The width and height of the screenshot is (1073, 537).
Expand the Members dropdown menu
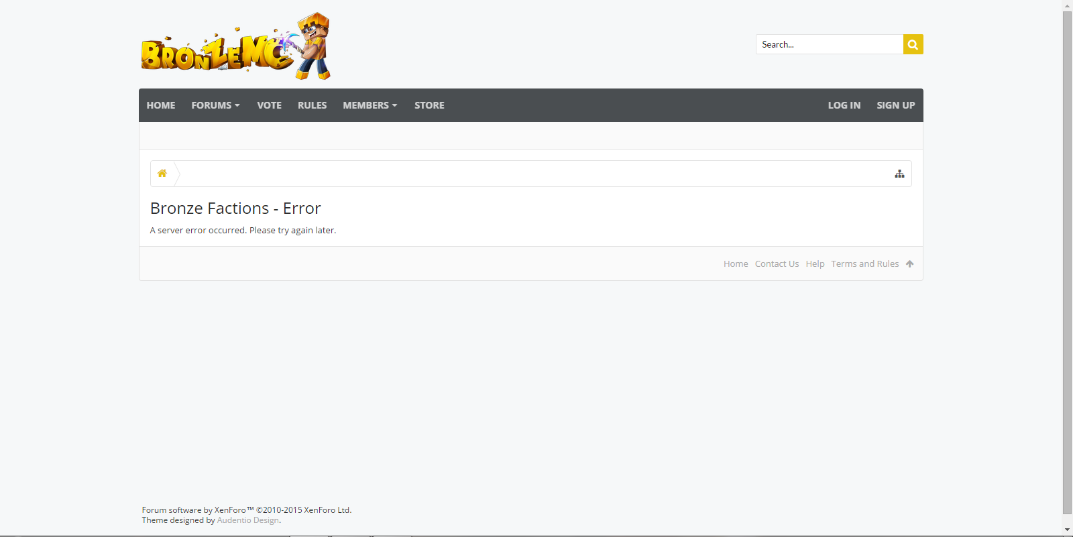point(370,105)
